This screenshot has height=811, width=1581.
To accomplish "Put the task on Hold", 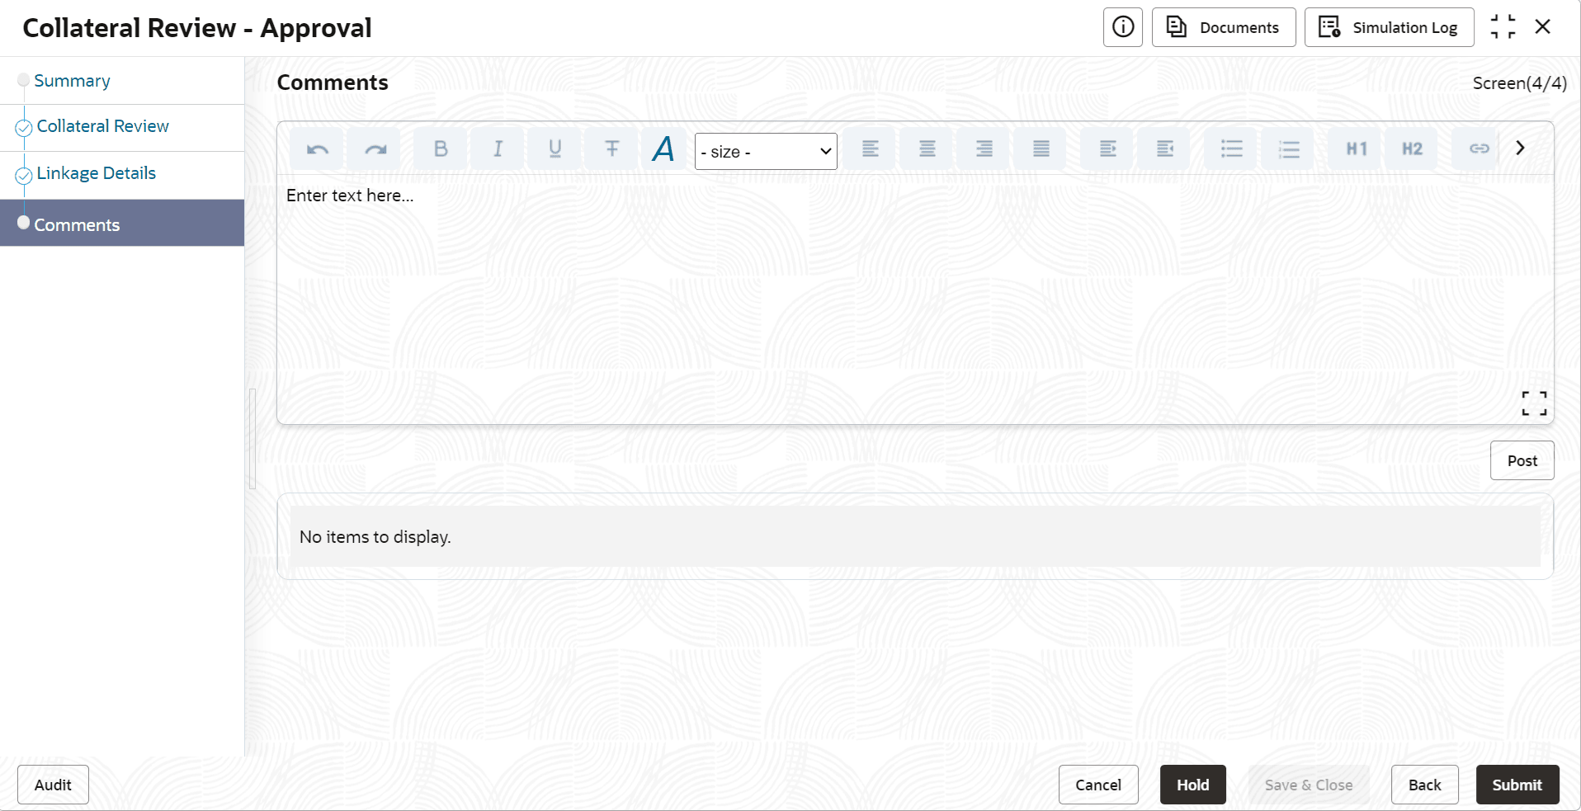I will [1192, 785].
